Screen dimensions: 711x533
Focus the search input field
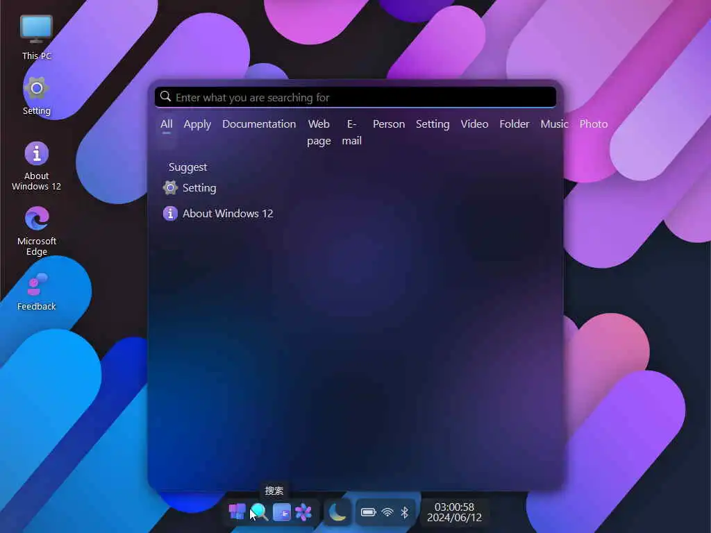click(x=355, y=97)
